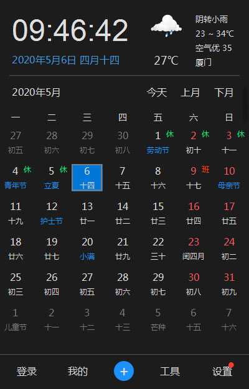Screen dimensions: 249x389
Task: Open 工具 in the bottom bar
Action: 170,372
